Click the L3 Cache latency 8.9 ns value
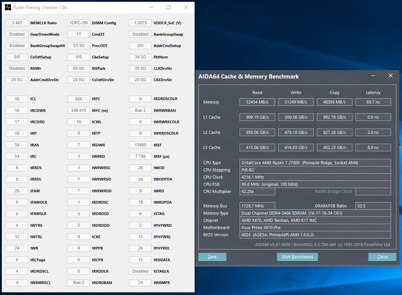402x295 pixels. click(x=373, y=147)
